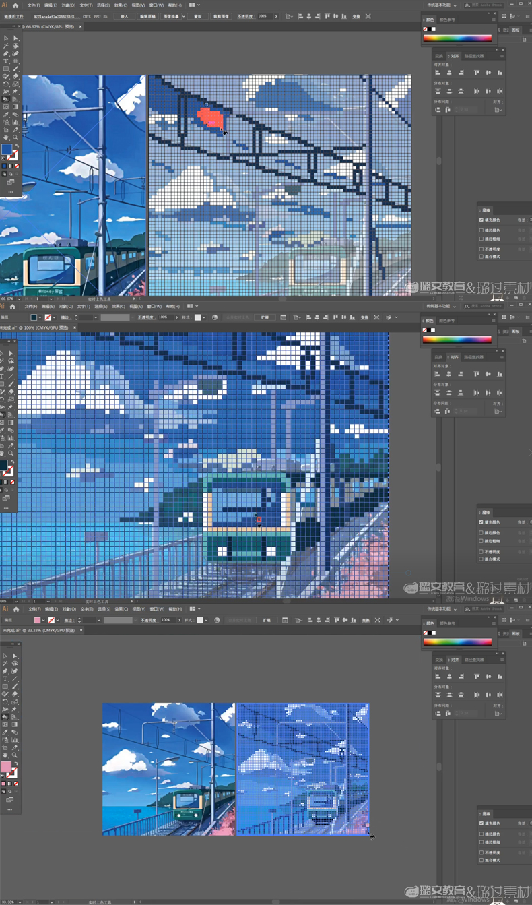Select the Magic Wand tool in the 66.67% window

[5, 46]
